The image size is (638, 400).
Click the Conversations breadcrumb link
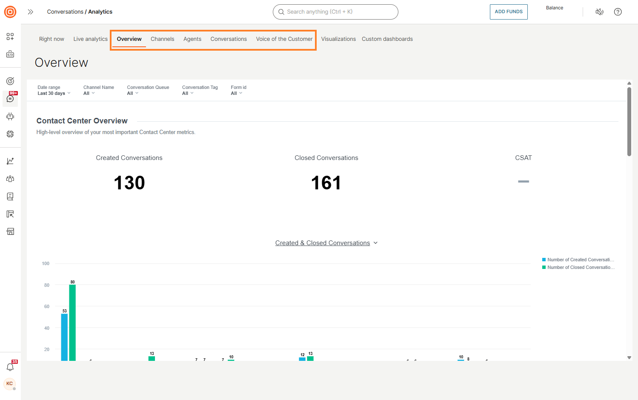65,11
